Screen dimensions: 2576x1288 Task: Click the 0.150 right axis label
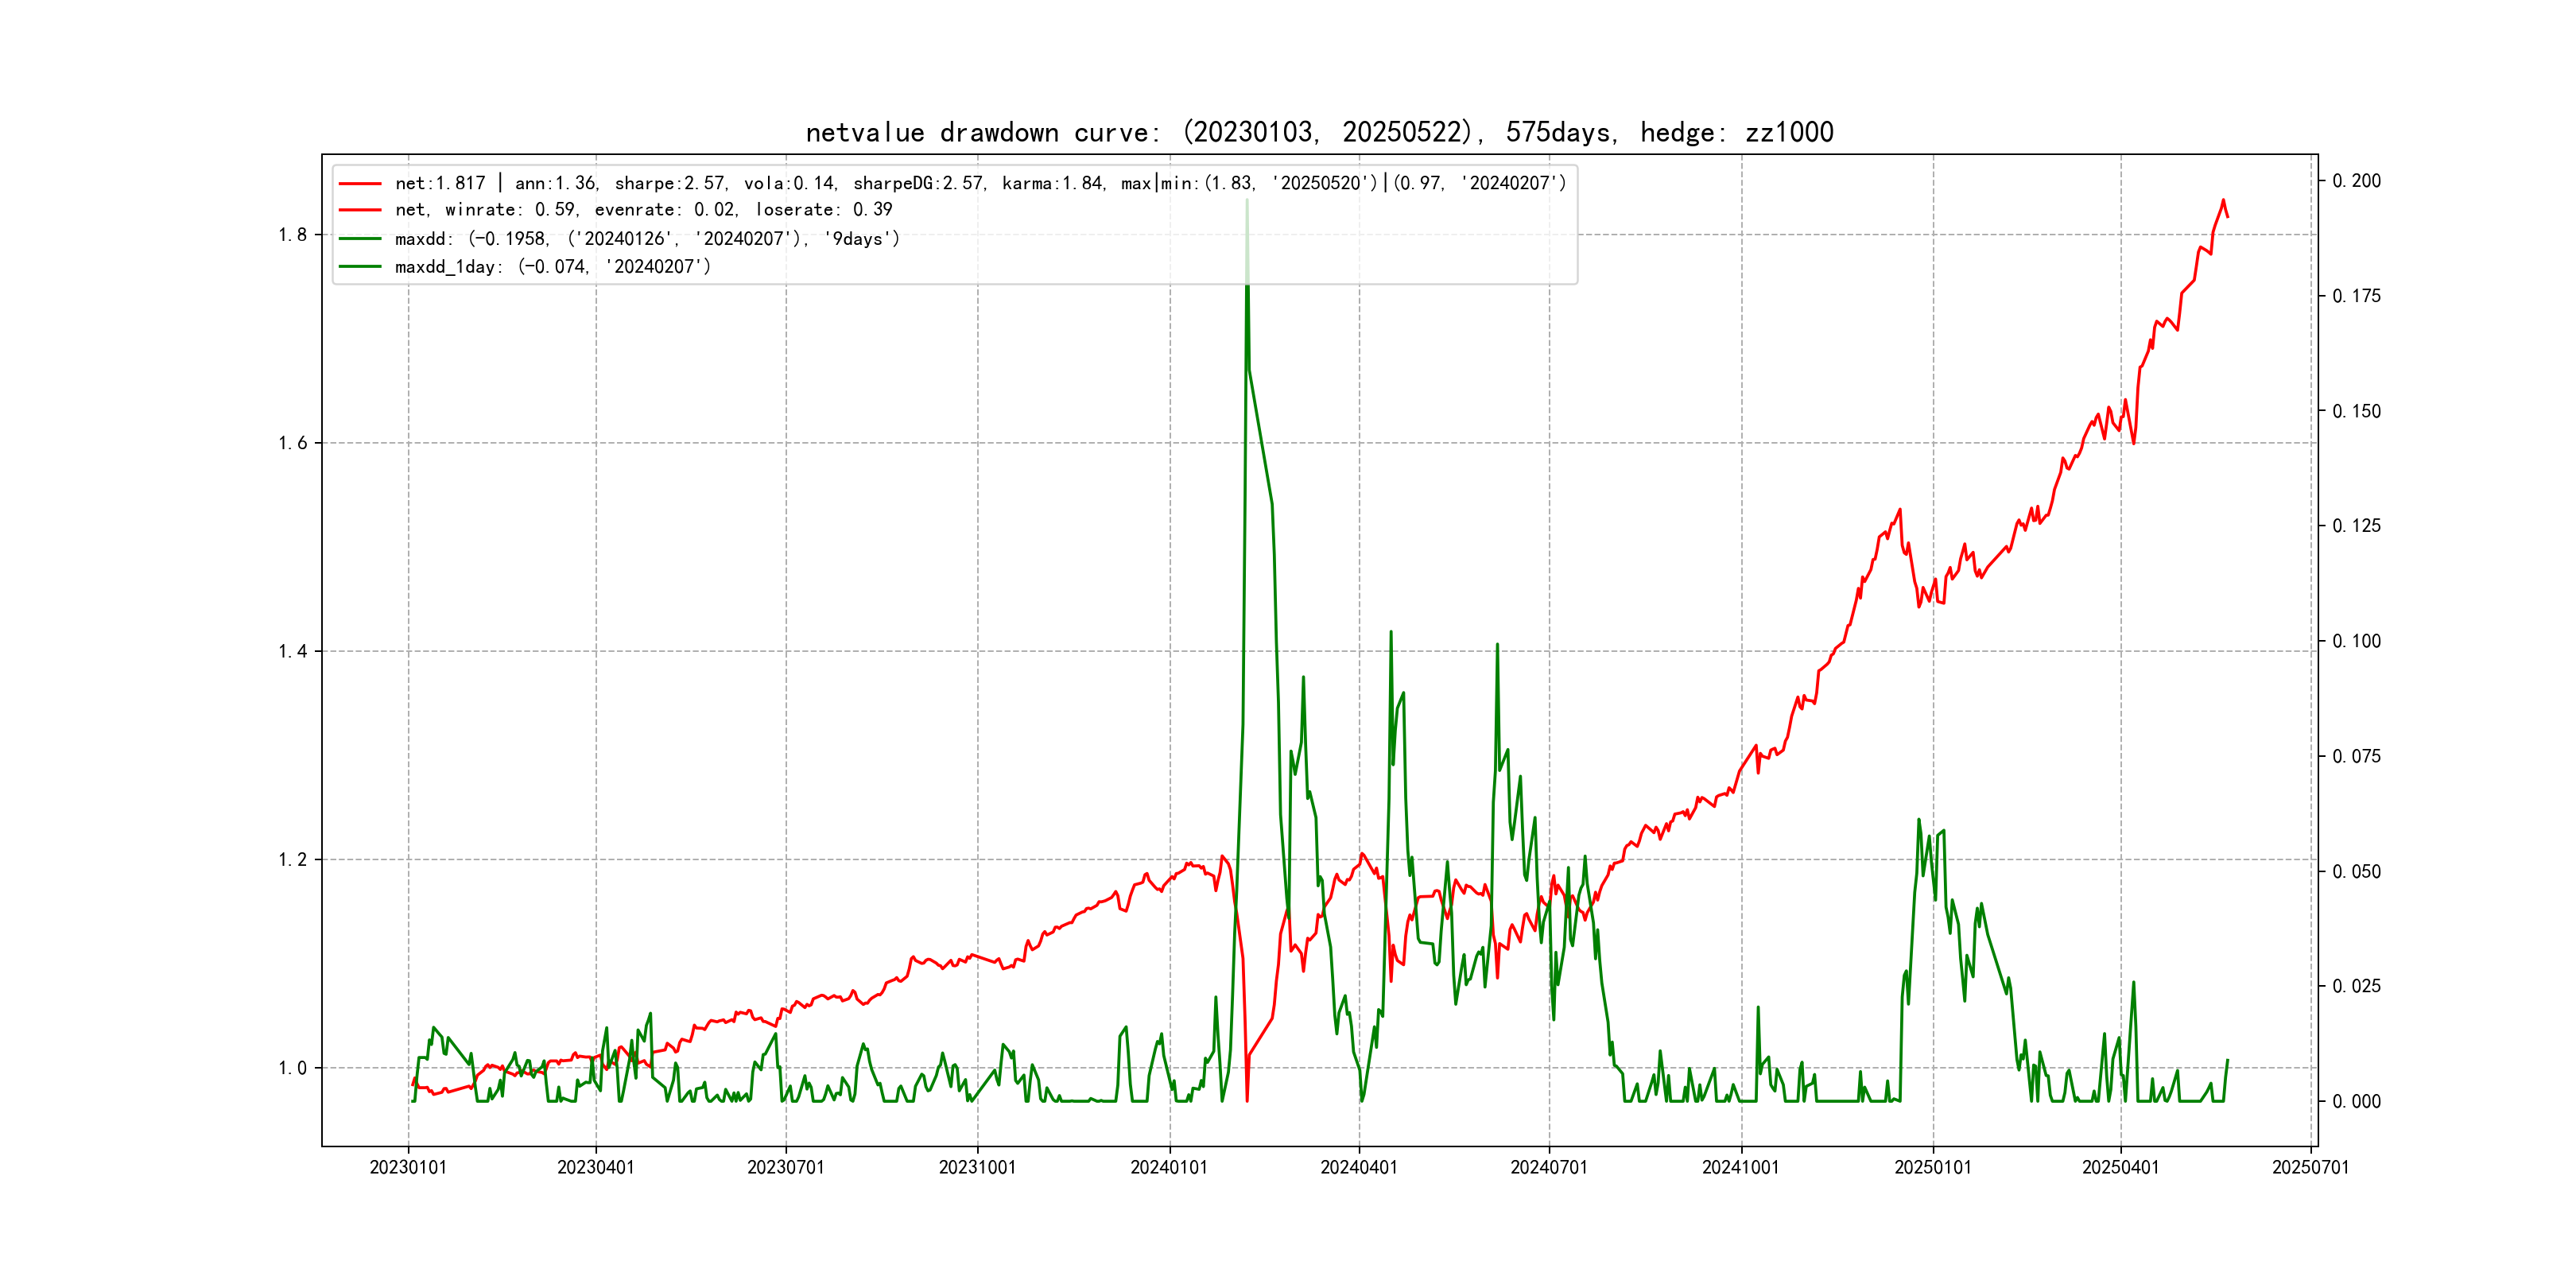2356,411
